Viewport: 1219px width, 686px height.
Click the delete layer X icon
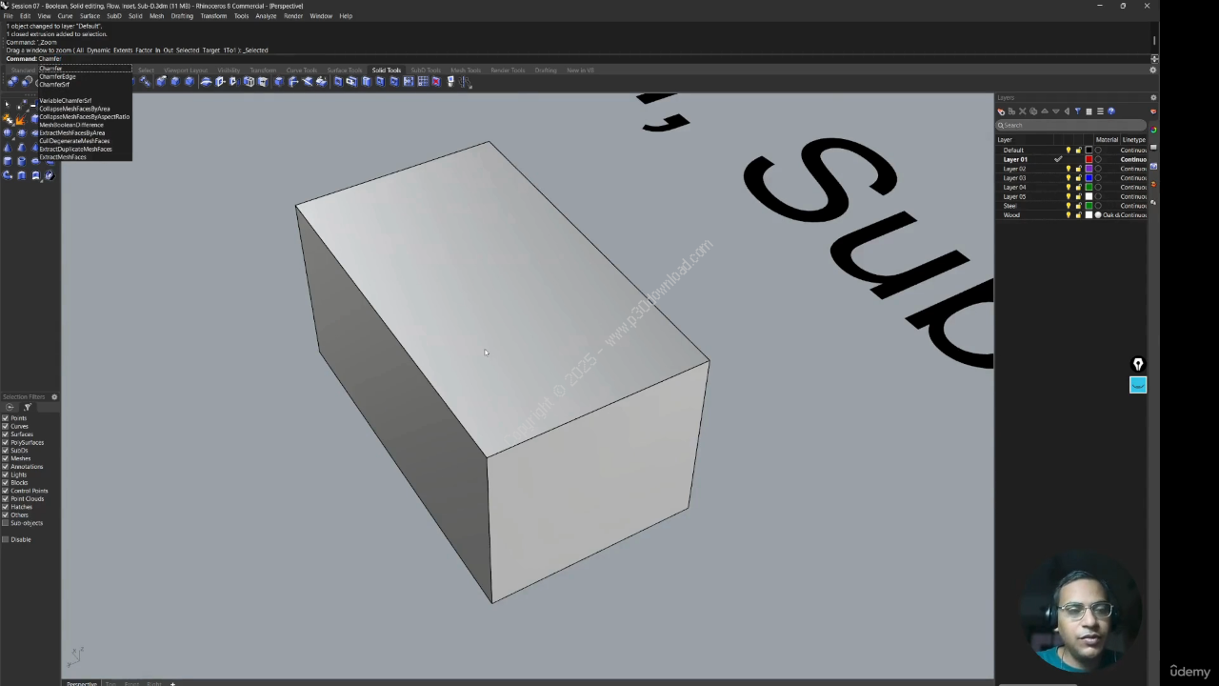click(1023, 111)
